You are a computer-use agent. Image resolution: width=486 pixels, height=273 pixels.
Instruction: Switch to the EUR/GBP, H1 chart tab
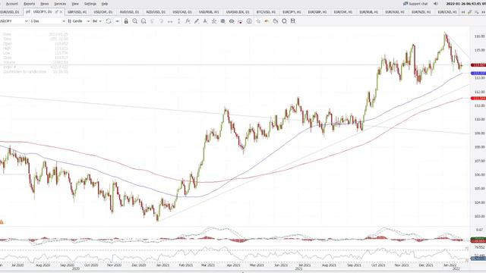click(317, 12)
